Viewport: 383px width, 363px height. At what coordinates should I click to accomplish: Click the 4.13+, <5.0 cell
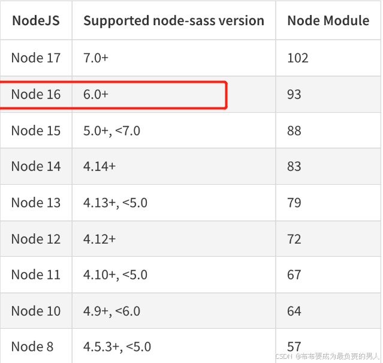point(115,203)
